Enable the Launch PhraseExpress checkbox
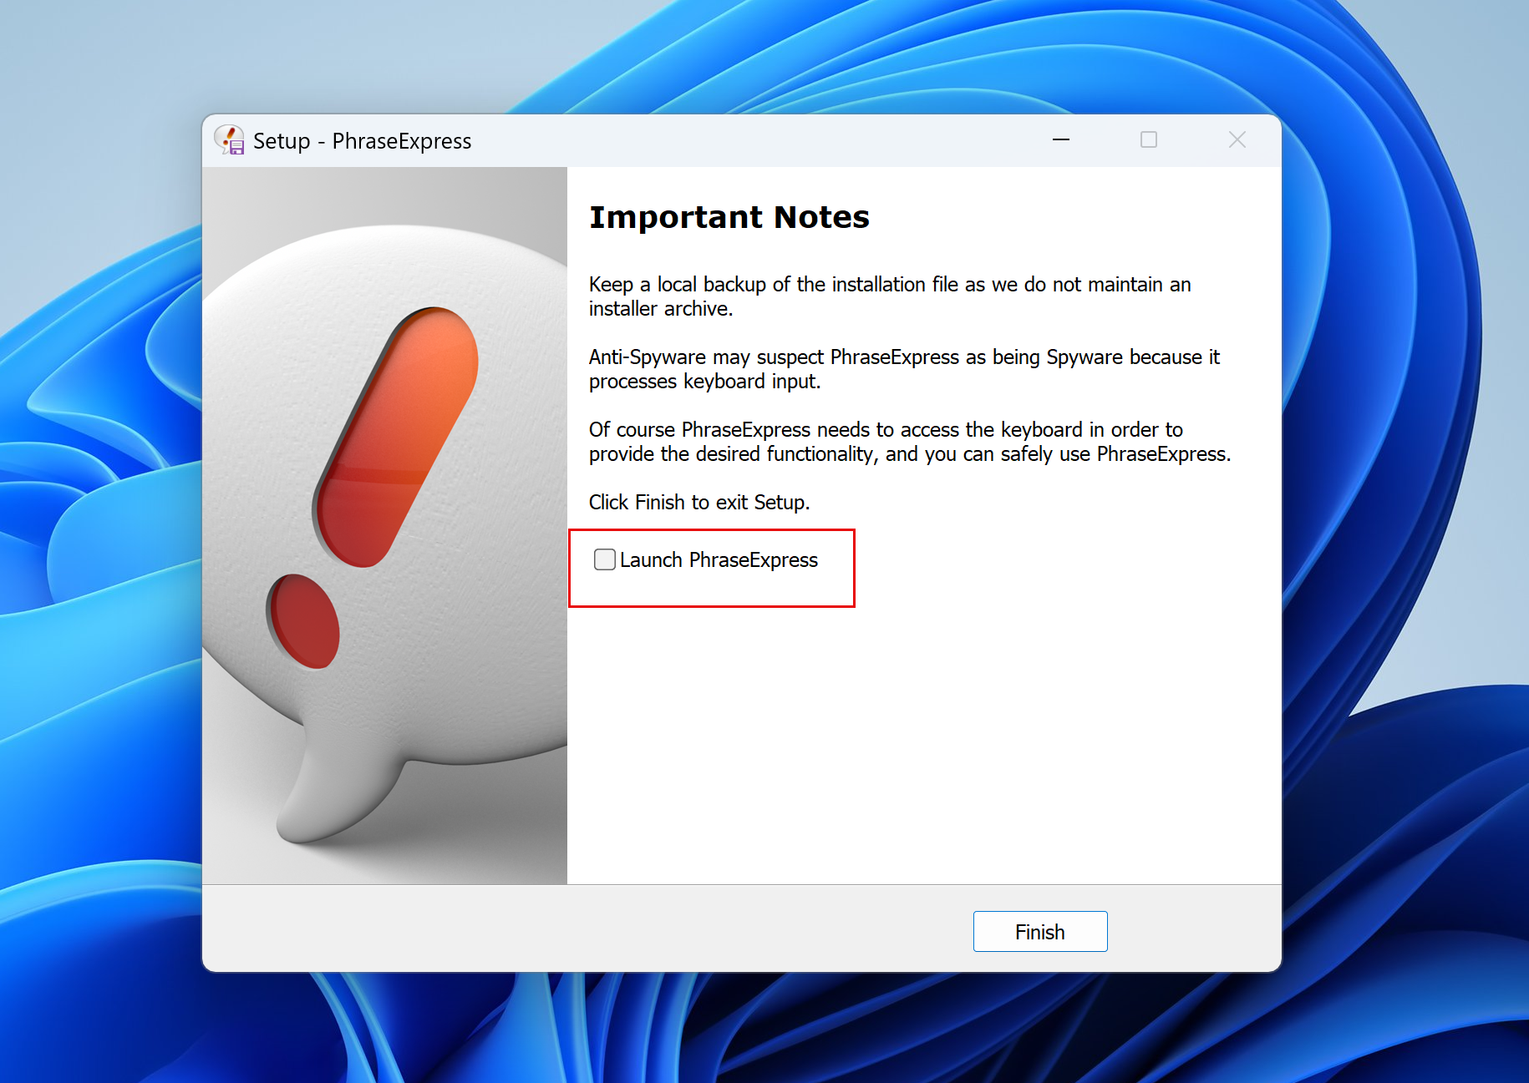This screenshot has height=1083, width=1529. 604,559
